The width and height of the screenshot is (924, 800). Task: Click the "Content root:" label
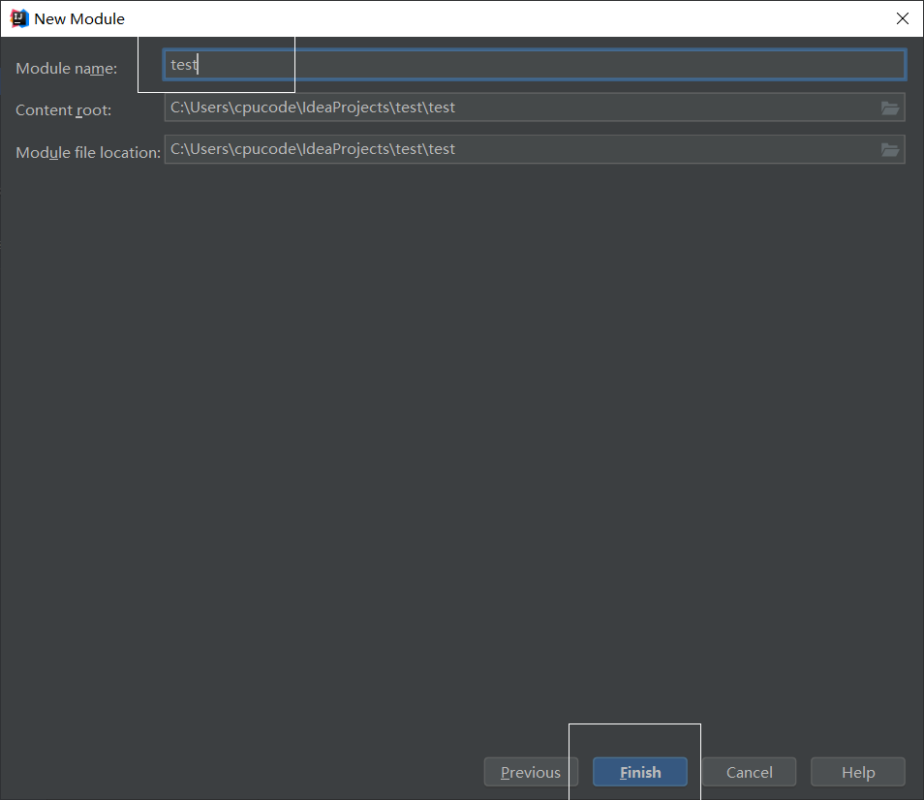[x=64, y=110]
